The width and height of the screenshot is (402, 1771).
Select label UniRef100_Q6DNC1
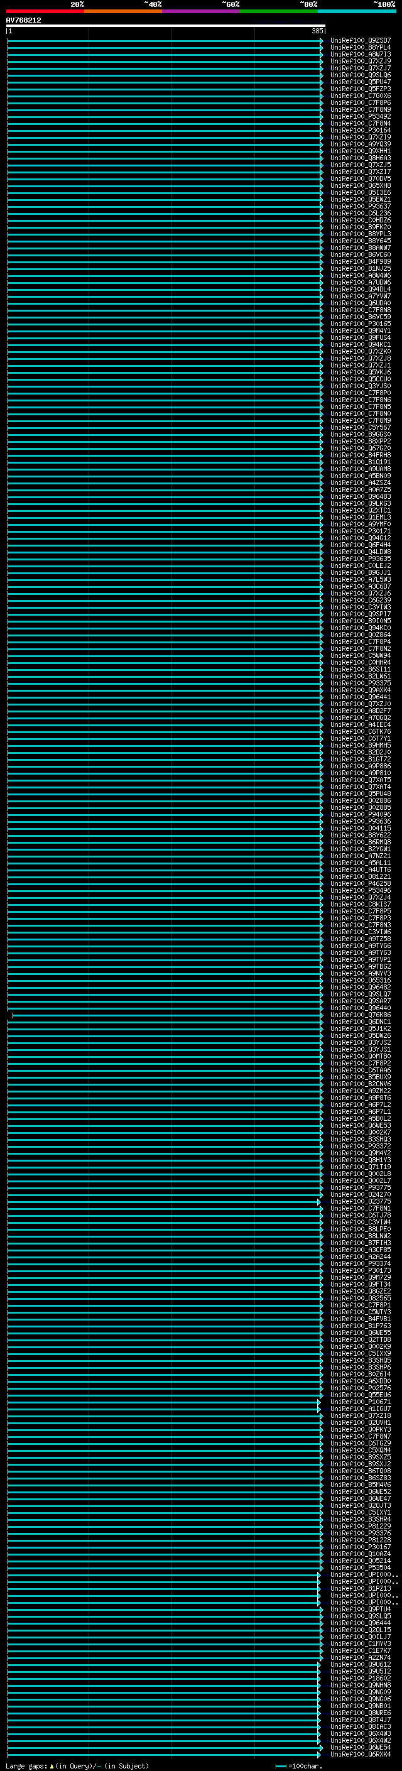[360, 1021]
